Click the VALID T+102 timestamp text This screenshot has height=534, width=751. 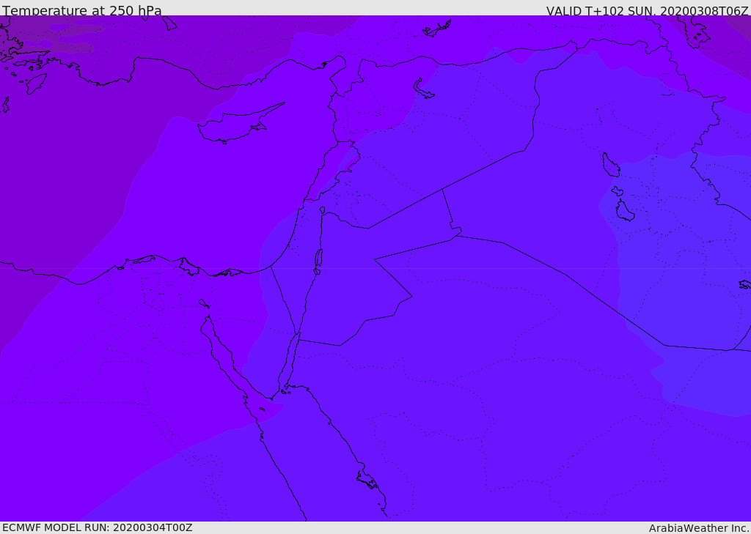[x=647, y=11]
